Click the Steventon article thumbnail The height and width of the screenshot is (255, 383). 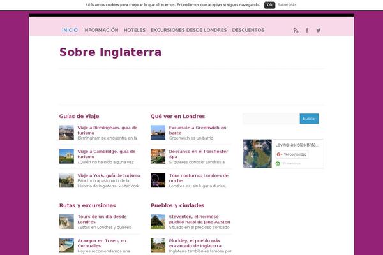[x=158, y=221]
